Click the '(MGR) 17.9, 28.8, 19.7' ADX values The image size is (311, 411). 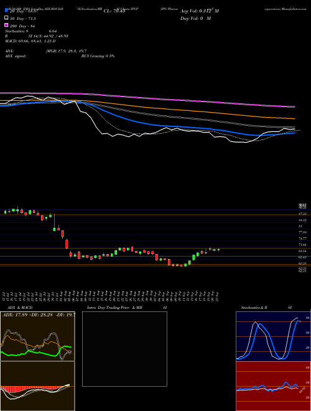click(x=66, y=51)
